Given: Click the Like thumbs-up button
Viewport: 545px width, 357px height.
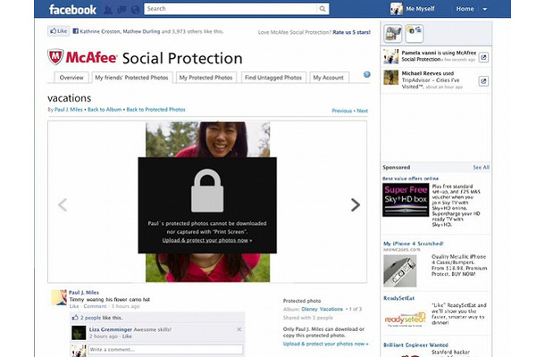Looking at the screenshot, I should [x=58, y=31].
